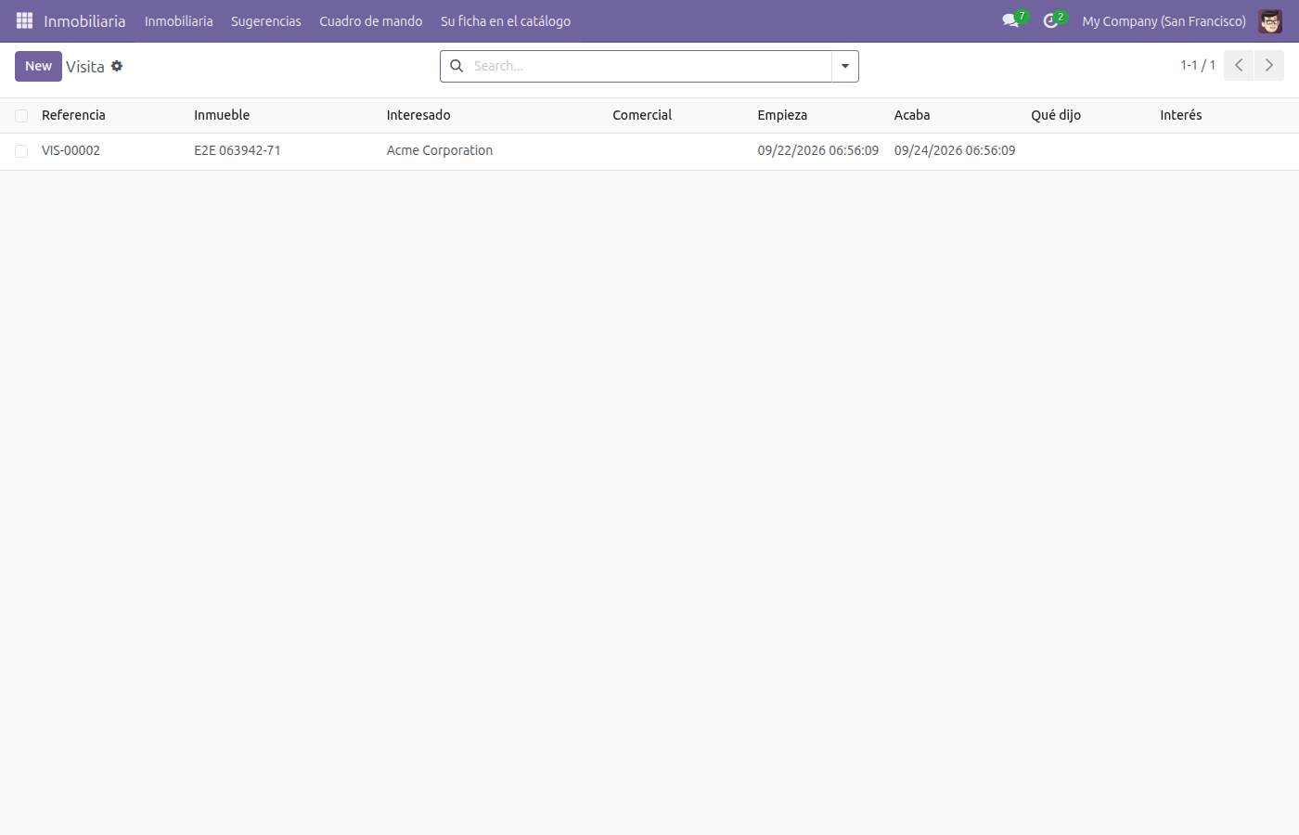Image resolution: width=1299 pixels, height=835 pixels.
Task: Sort by the Comercial column header
Action: [x=642, y=115]
